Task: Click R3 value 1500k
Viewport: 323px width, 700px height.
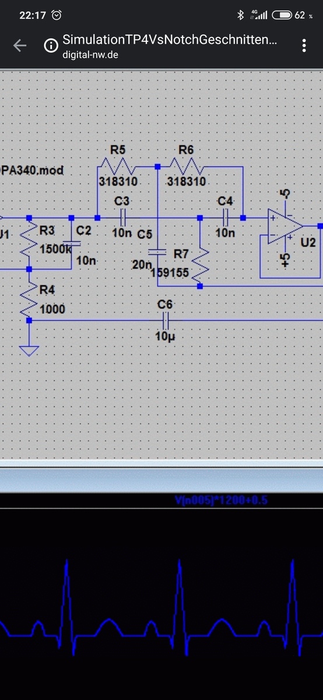Action: (56, 250)
